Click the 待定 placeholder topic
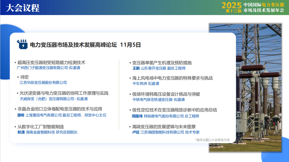 tap(24, 77)
